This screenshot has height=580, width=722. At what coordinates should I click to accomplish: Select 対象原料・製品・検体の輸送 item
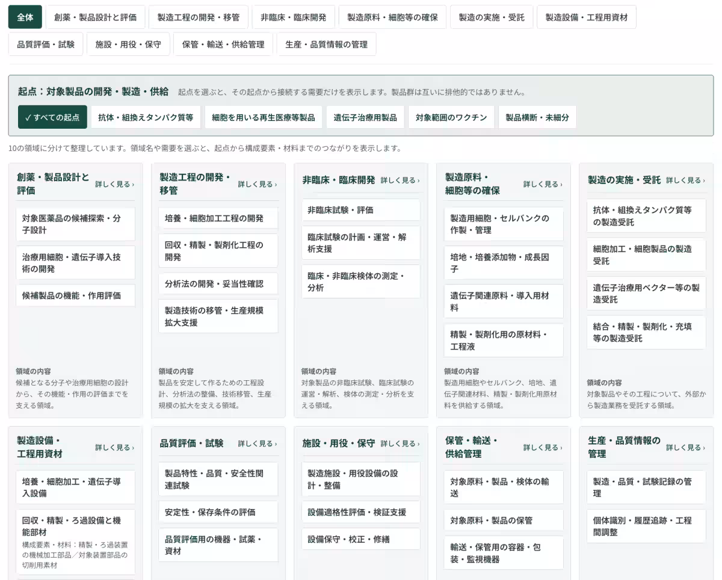click(504, 487)
